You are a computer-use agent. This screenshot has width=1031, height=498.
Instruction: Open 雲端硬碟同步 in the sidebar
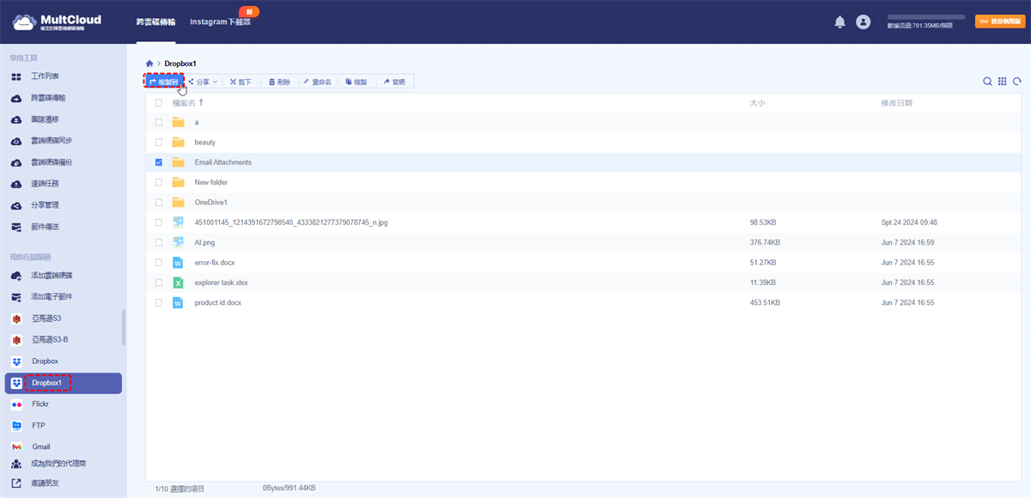click(52, 141)
